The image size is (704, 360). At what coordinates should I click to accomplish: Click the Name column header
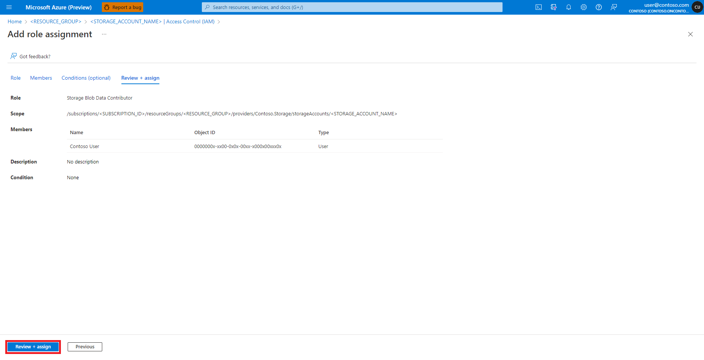[77, 133]
